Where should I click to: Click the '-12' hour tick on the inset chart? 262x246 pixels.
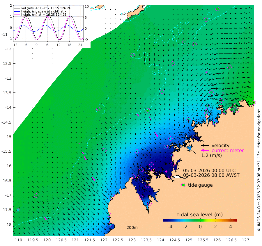click(15, 45)
